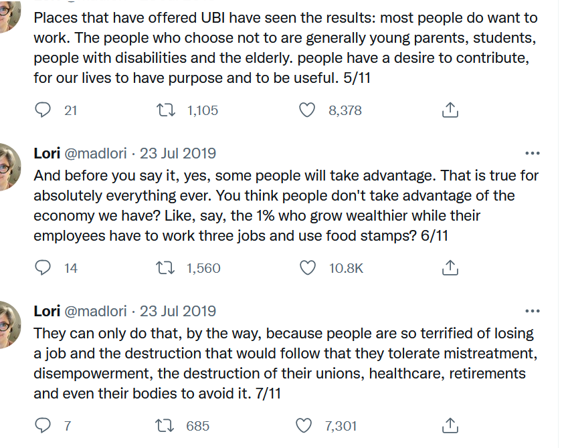
Task: Retweet the 6/11 tweet with 1,560 retweets
Action: pos(165,268)
